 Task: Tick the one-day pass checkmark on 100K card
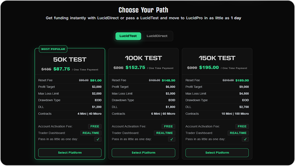click(172, 139)
